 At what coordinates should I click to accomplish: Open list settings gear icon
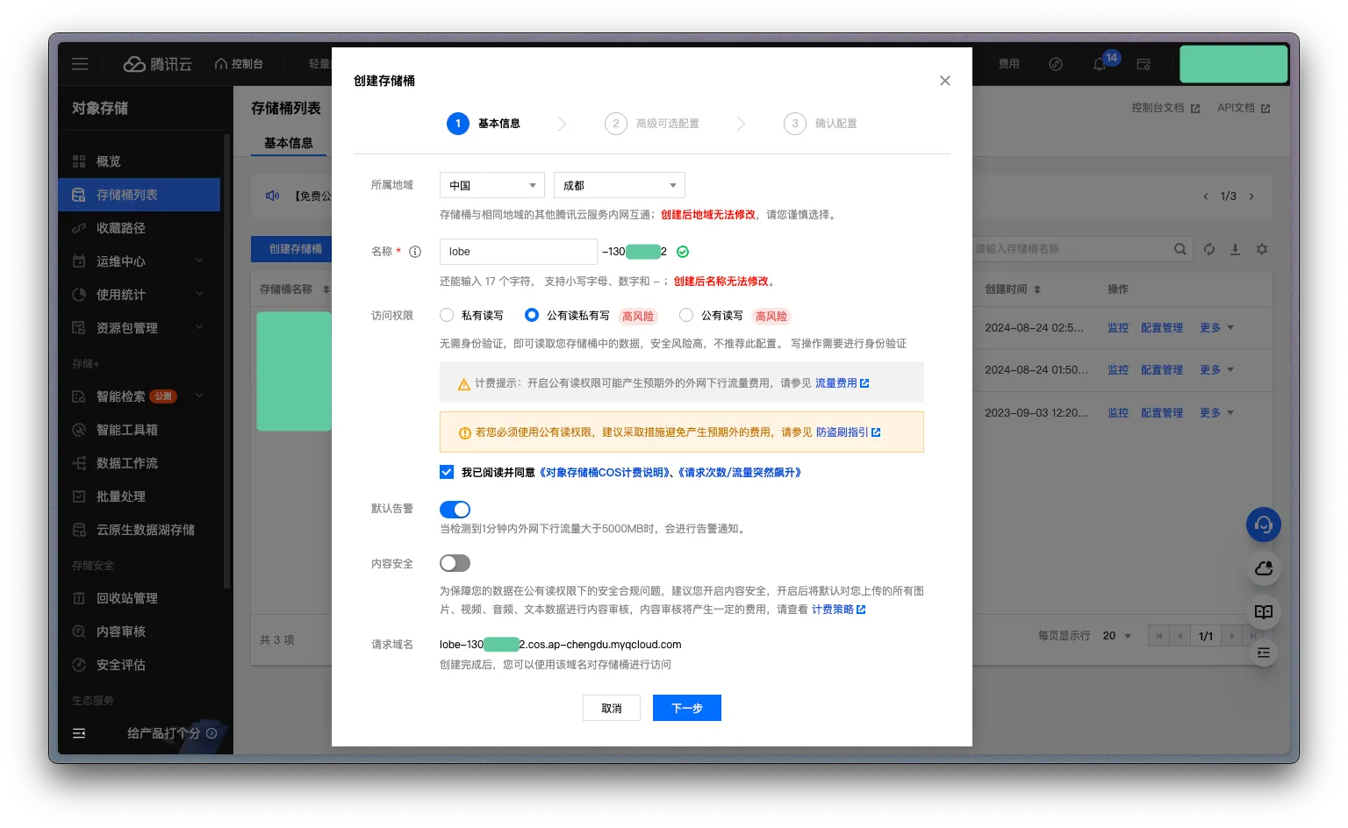coord(1262,249)
